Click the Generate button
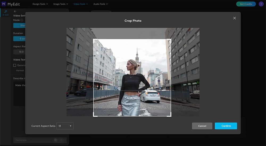 (40, 140)
